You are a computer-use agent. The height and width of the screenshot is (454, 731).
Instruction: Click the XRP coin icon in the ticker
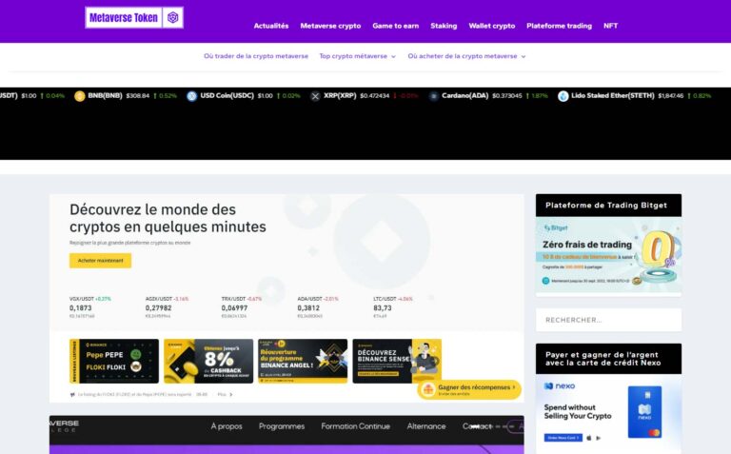point(316,96)
